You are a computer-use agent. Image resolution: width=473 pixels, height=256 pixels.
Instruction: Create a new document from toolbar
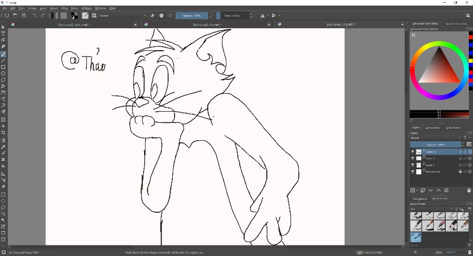pyautogui.click(x=7, y=15)
